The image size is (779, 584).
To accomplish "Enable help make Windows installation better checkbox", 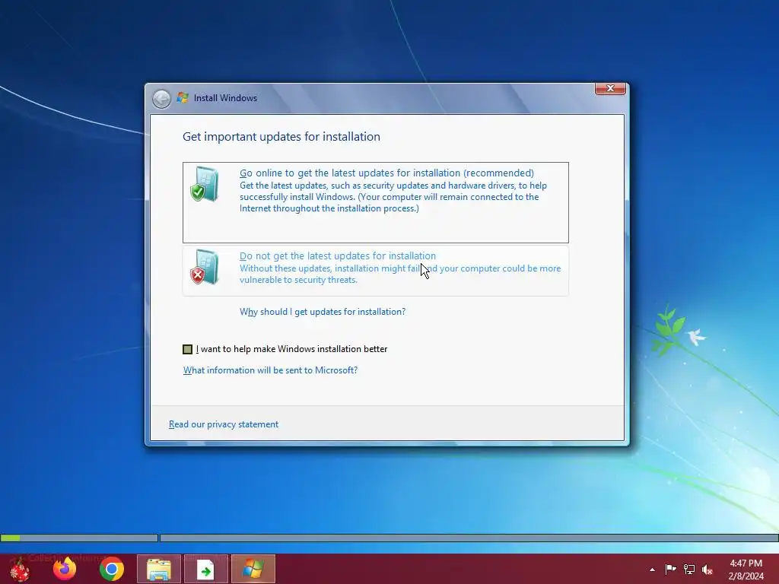I will coord(187,349).
